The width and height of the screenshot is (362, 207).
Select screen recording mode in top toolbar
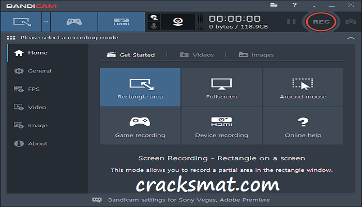[x=21, y=22]
